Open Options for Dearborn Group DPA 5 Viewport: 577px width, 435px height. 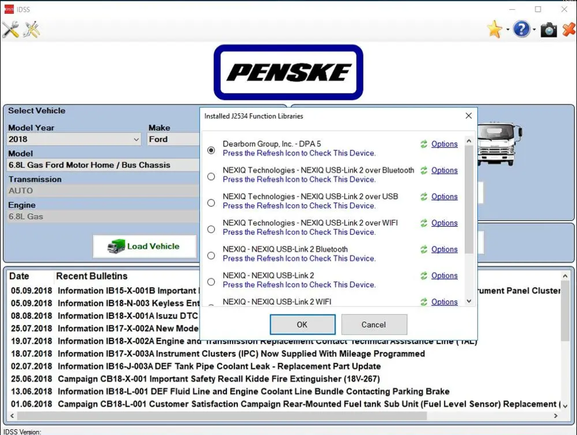pos(444,144)
